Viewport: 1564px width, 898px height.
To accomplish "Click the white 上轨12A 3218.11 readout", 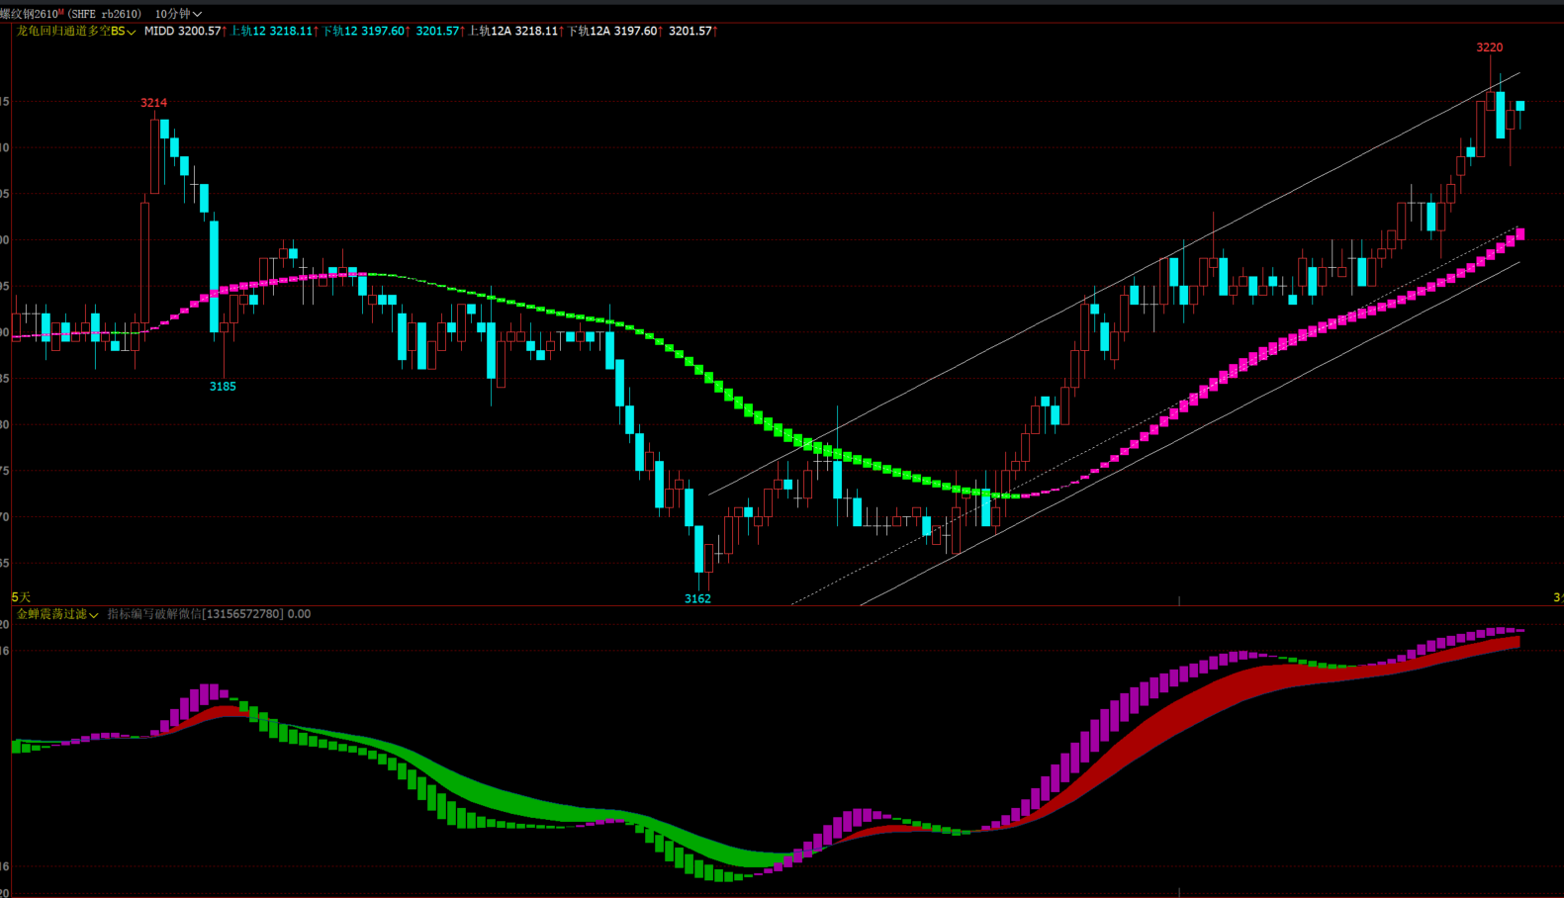I will click(512, 32).
